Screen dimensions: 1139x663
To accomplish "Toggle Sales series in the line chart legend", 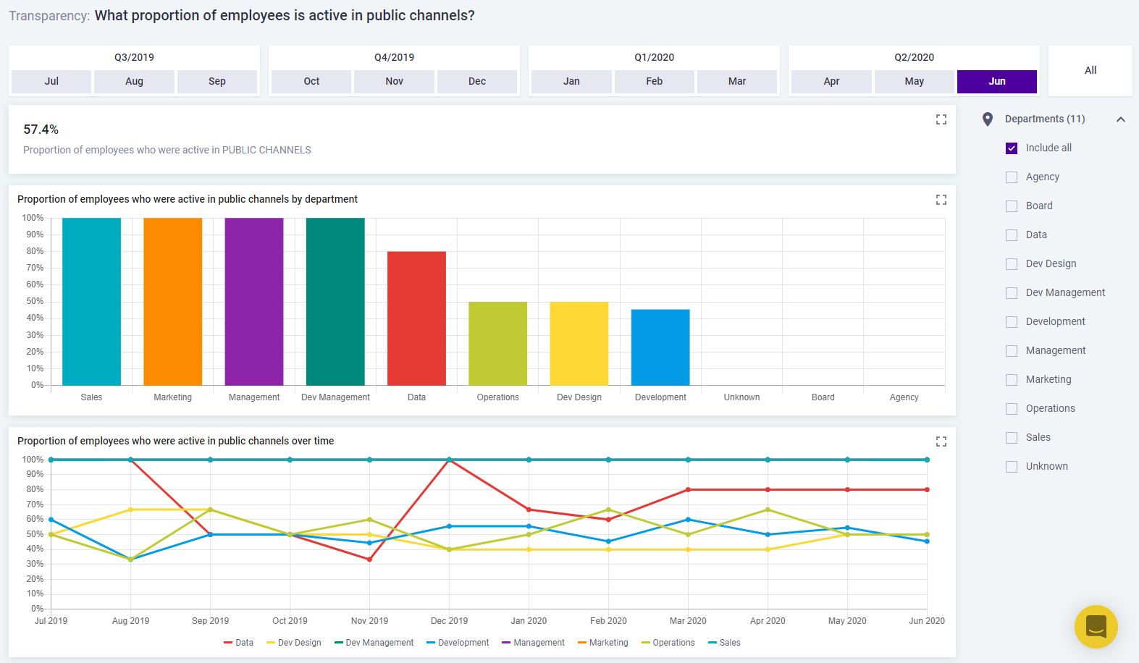I will point(723,643).
